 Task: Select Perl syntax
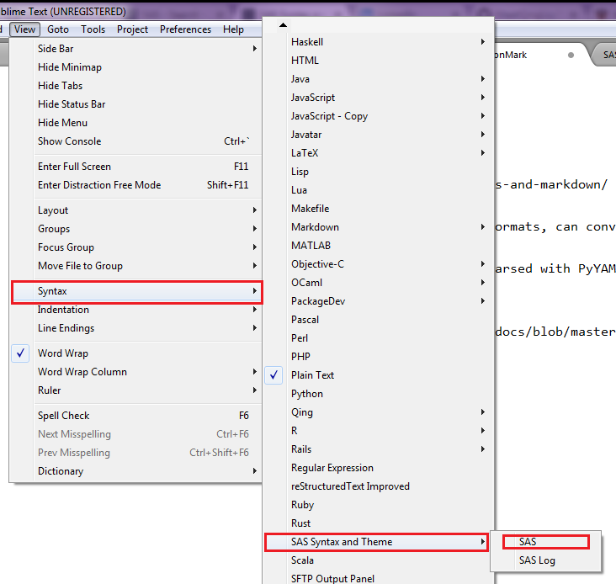coord(378,338)
